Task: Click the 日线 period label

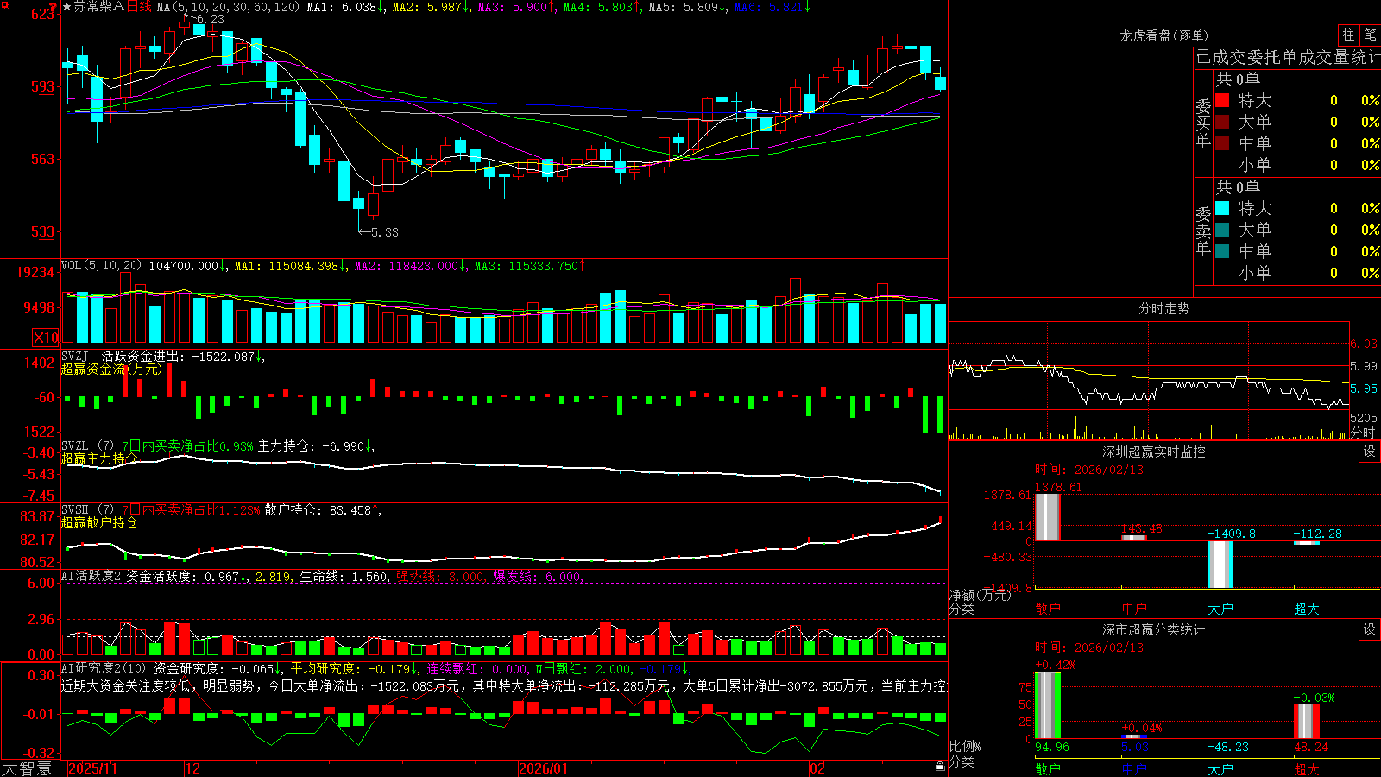Action: 139,7
